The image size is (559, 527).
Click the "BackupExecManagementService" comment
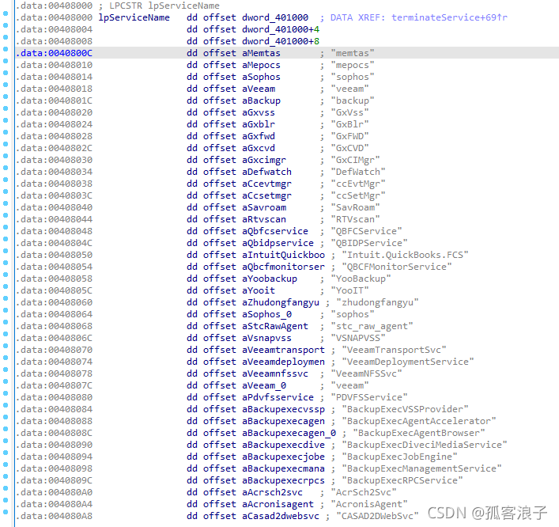[421, 468]
